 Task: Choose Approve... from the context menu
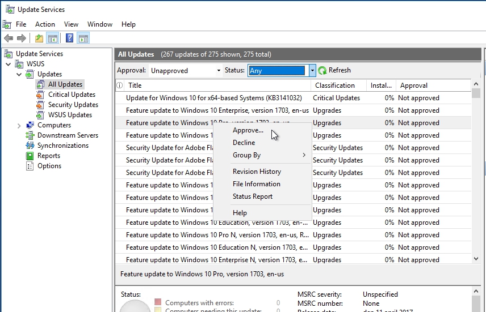click(248, 130)
